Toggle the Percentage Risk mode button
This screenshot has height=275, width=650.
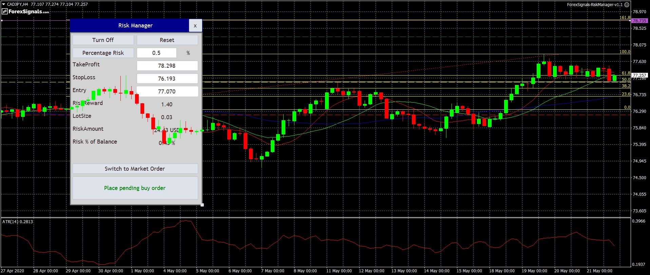(x=103, y=53)
